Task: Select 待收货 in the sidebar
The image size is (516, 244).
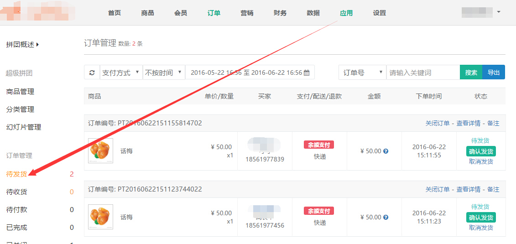Action: (16, 192)
